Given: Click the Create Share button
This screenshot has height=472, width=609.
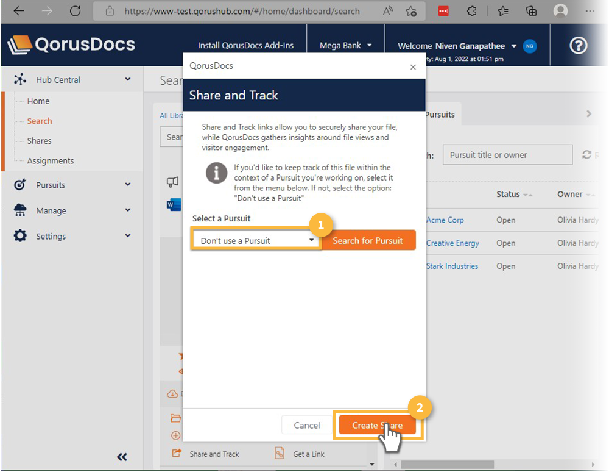Looking at the screenshot, I should (377, 425).
